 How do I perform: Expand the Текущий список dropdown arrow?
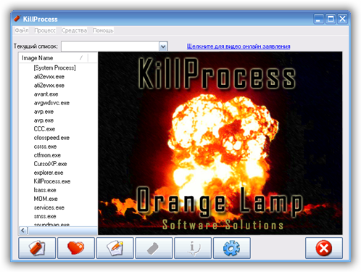point(163,46)
